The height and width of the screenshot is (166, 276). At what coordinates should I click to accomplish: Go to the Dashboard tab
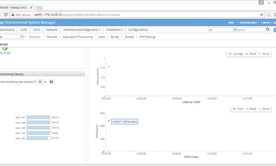coord(7,30)
